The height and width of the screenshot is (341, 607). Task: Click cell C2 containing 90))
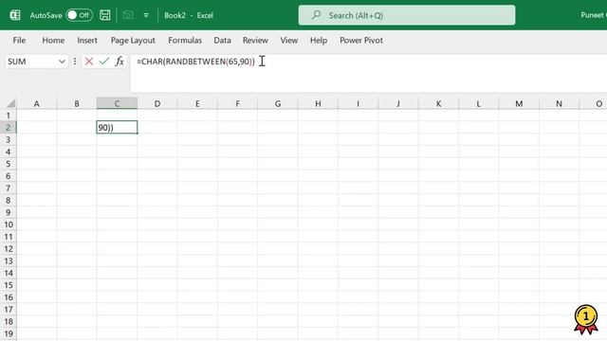tap(117, 128)
